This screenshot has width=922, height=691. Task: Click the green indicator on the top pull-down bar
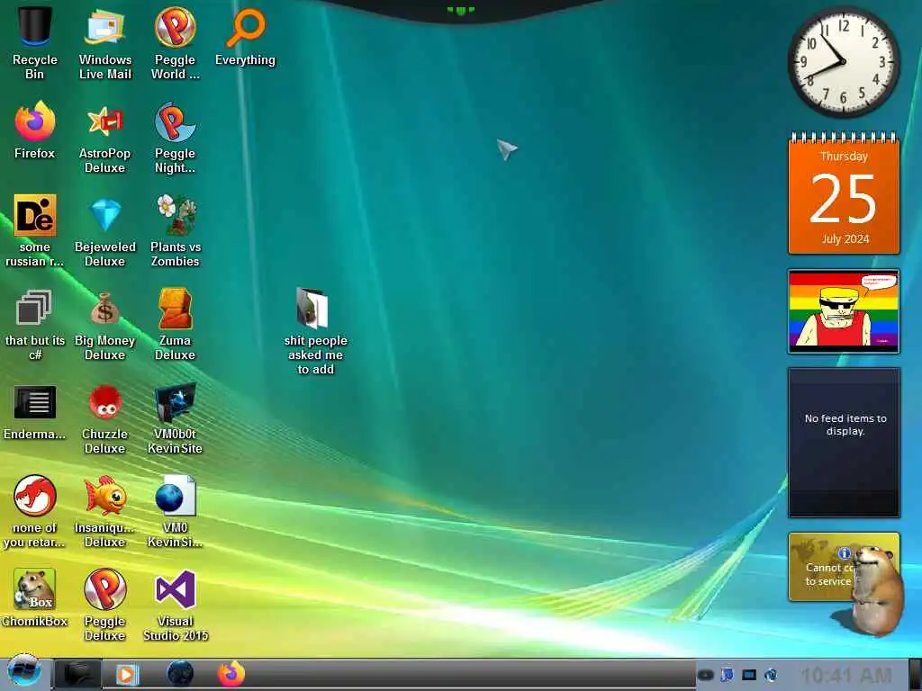(460, 10)
